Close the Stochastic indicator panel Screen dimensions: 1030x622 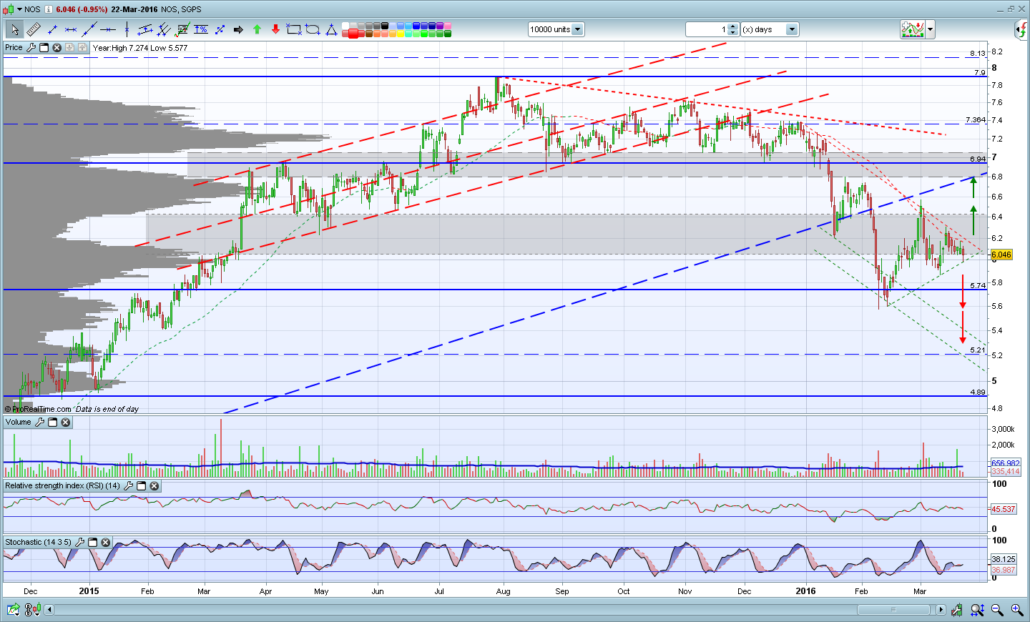tap(106, 543)
